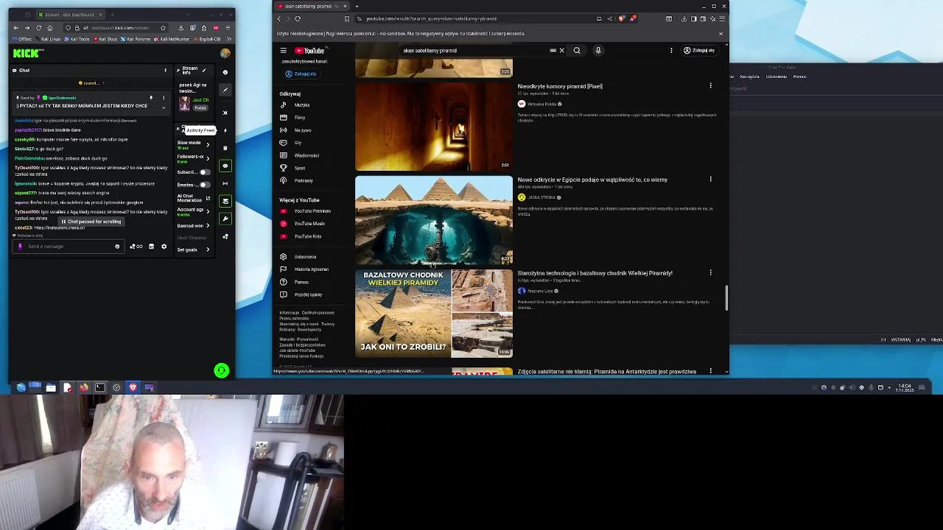943x530 pixels.
Task: Open Kick chat three-dot options
Action: (x=165, y=71)
